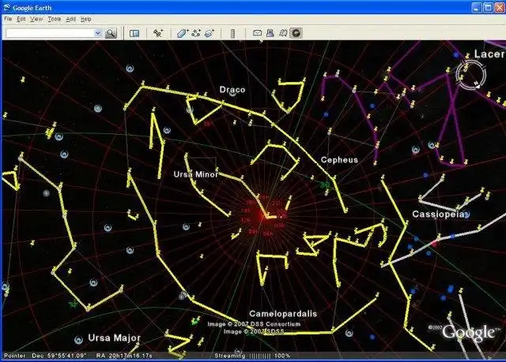Click the green 3C label near Cepheus
This screenshot has height=362, width=506.
(x=325, y=185)
